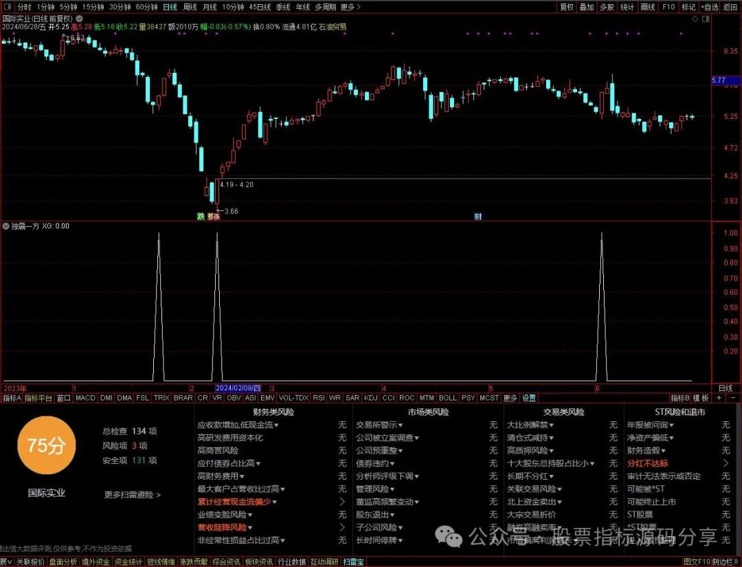The width and height of the screenshot is (742, 567).
Task: Select OBV indicator
Action: (234, 398)
